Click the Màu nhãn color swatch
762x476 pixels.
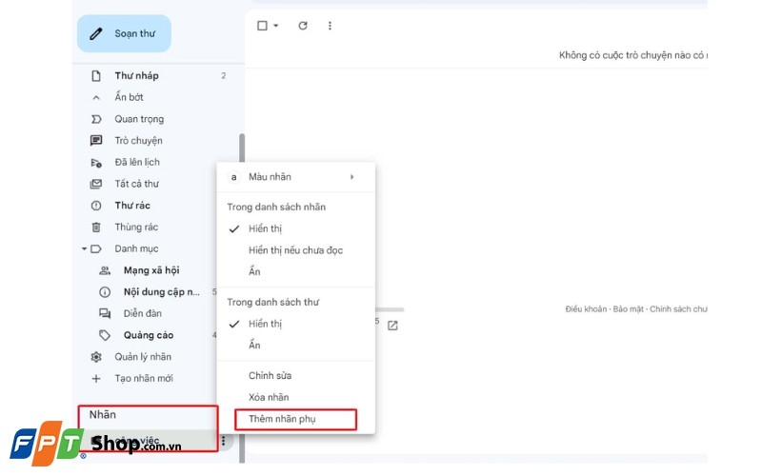233,177
